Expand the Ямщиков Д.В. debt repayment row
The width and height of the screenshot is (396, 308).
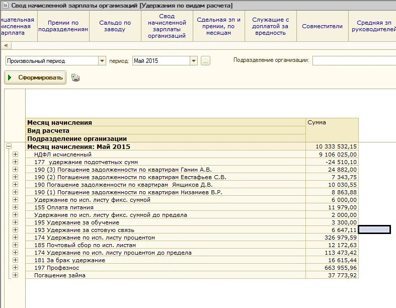coord(15,184)
